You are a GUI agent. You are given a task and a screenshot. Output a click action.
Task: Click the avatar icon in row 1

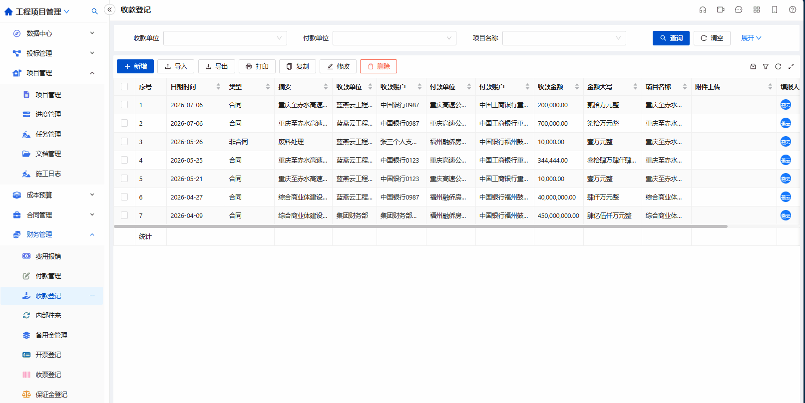tap(786, 105)
